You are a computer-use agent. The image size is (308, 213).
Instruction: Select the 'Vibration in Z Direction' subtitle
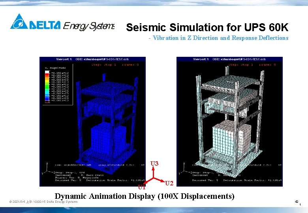coord(218,37)
